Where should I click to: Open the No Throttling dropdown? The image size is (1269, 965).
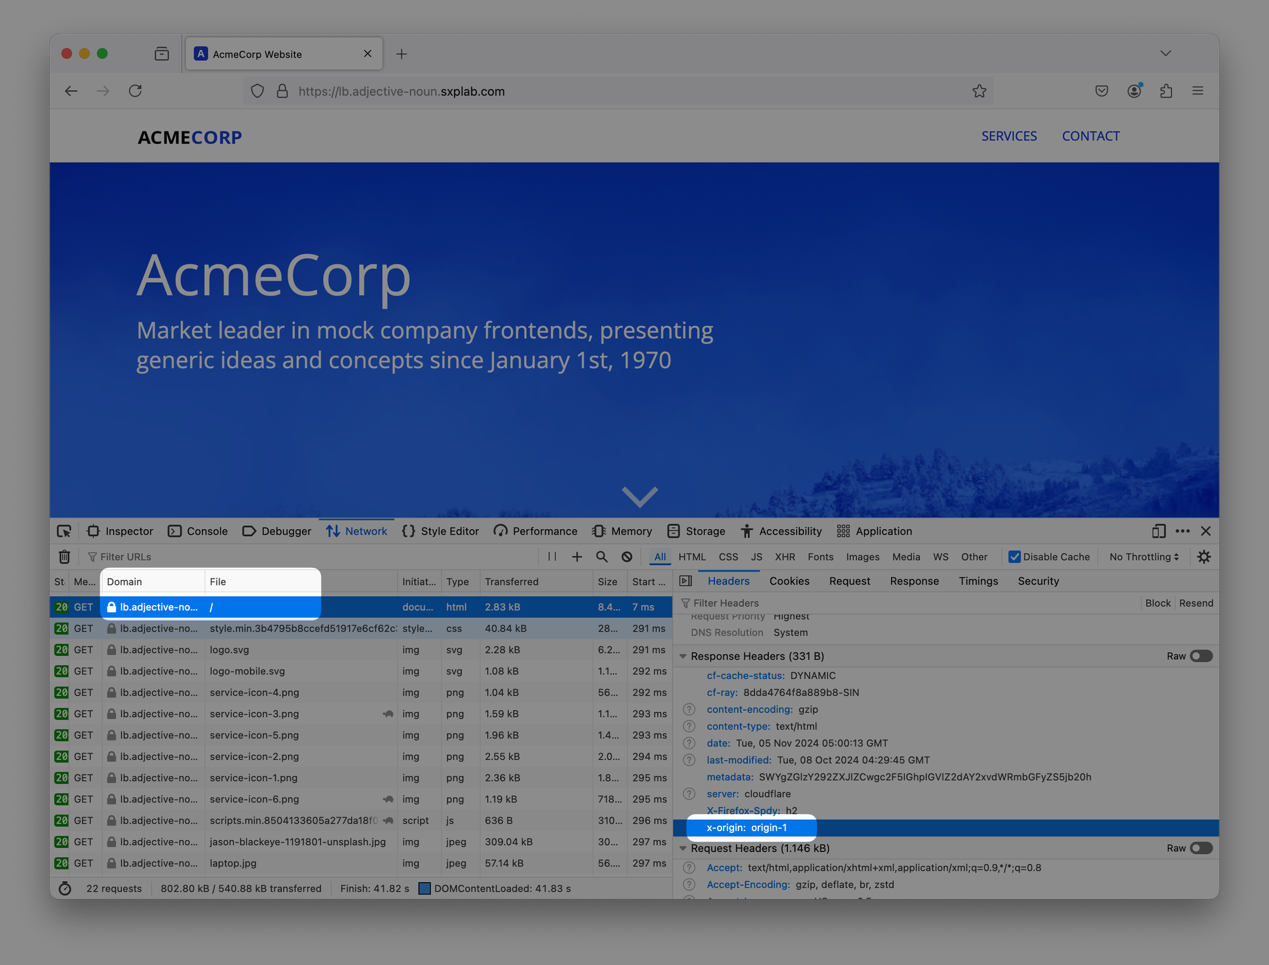point(1144,556)
